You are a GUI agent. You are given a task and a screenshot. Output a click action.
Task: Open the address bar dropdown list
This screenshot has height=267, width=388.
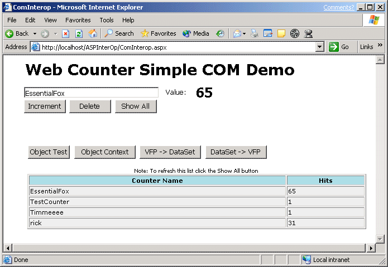pyautogui.click(x=320, y=47)
